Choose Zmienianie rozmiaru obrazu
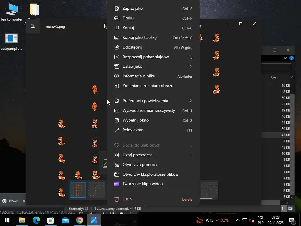The image size is (301, 226). pyautogui.click(x=153, y=86)
